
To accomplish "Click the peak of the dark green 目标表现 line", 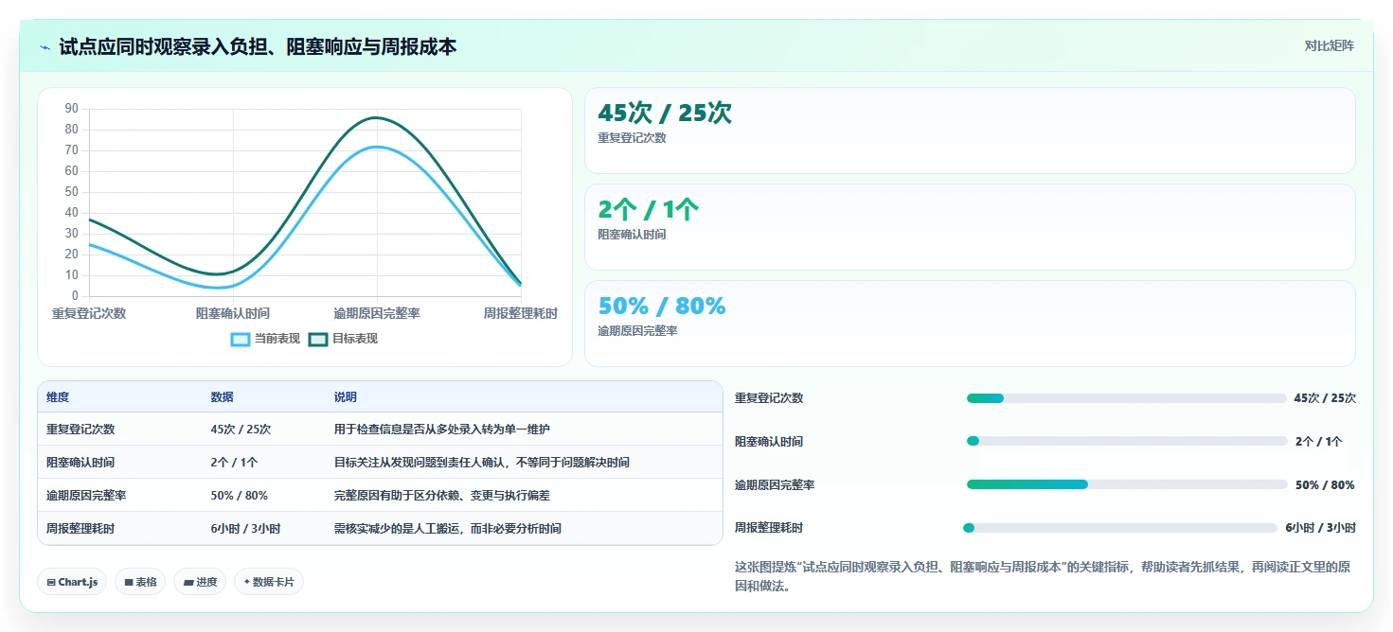I will (377, 117).
